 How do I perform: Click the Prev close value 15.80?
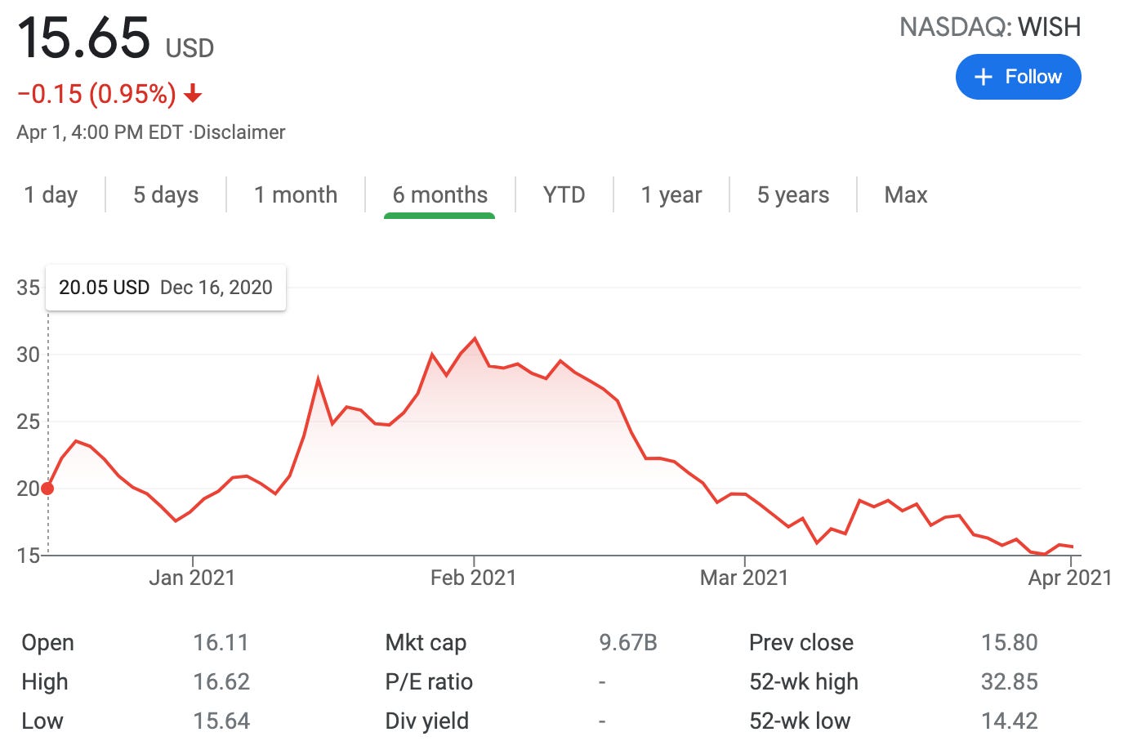[1010, 642]
